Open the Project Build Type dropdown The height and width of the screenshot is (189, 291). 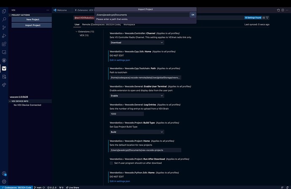pyautogui.click(x=137, y=132)
